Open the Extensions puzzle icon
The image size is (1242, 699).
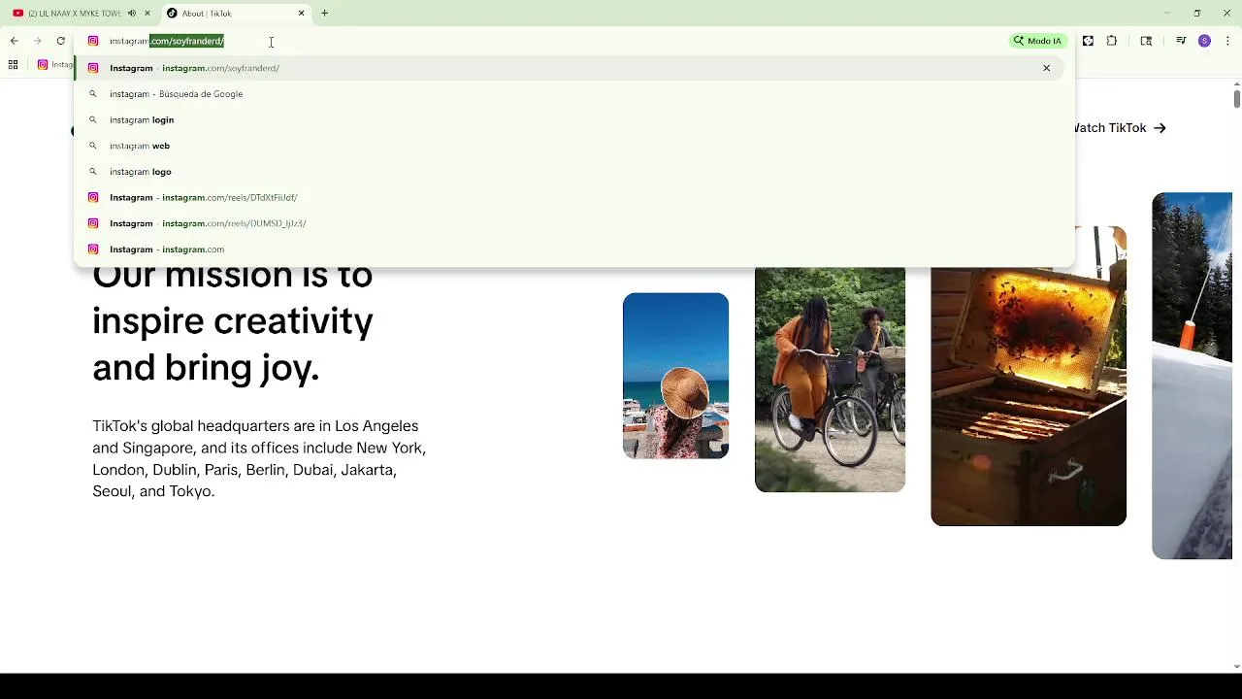point(1112,41)
